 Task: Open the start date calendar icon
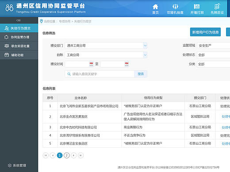[x=91, y=64]
